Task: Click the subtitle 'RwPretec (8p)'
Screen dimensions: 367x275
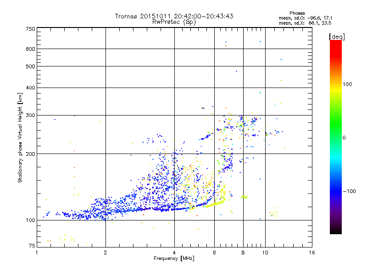Action: (174, 22)
